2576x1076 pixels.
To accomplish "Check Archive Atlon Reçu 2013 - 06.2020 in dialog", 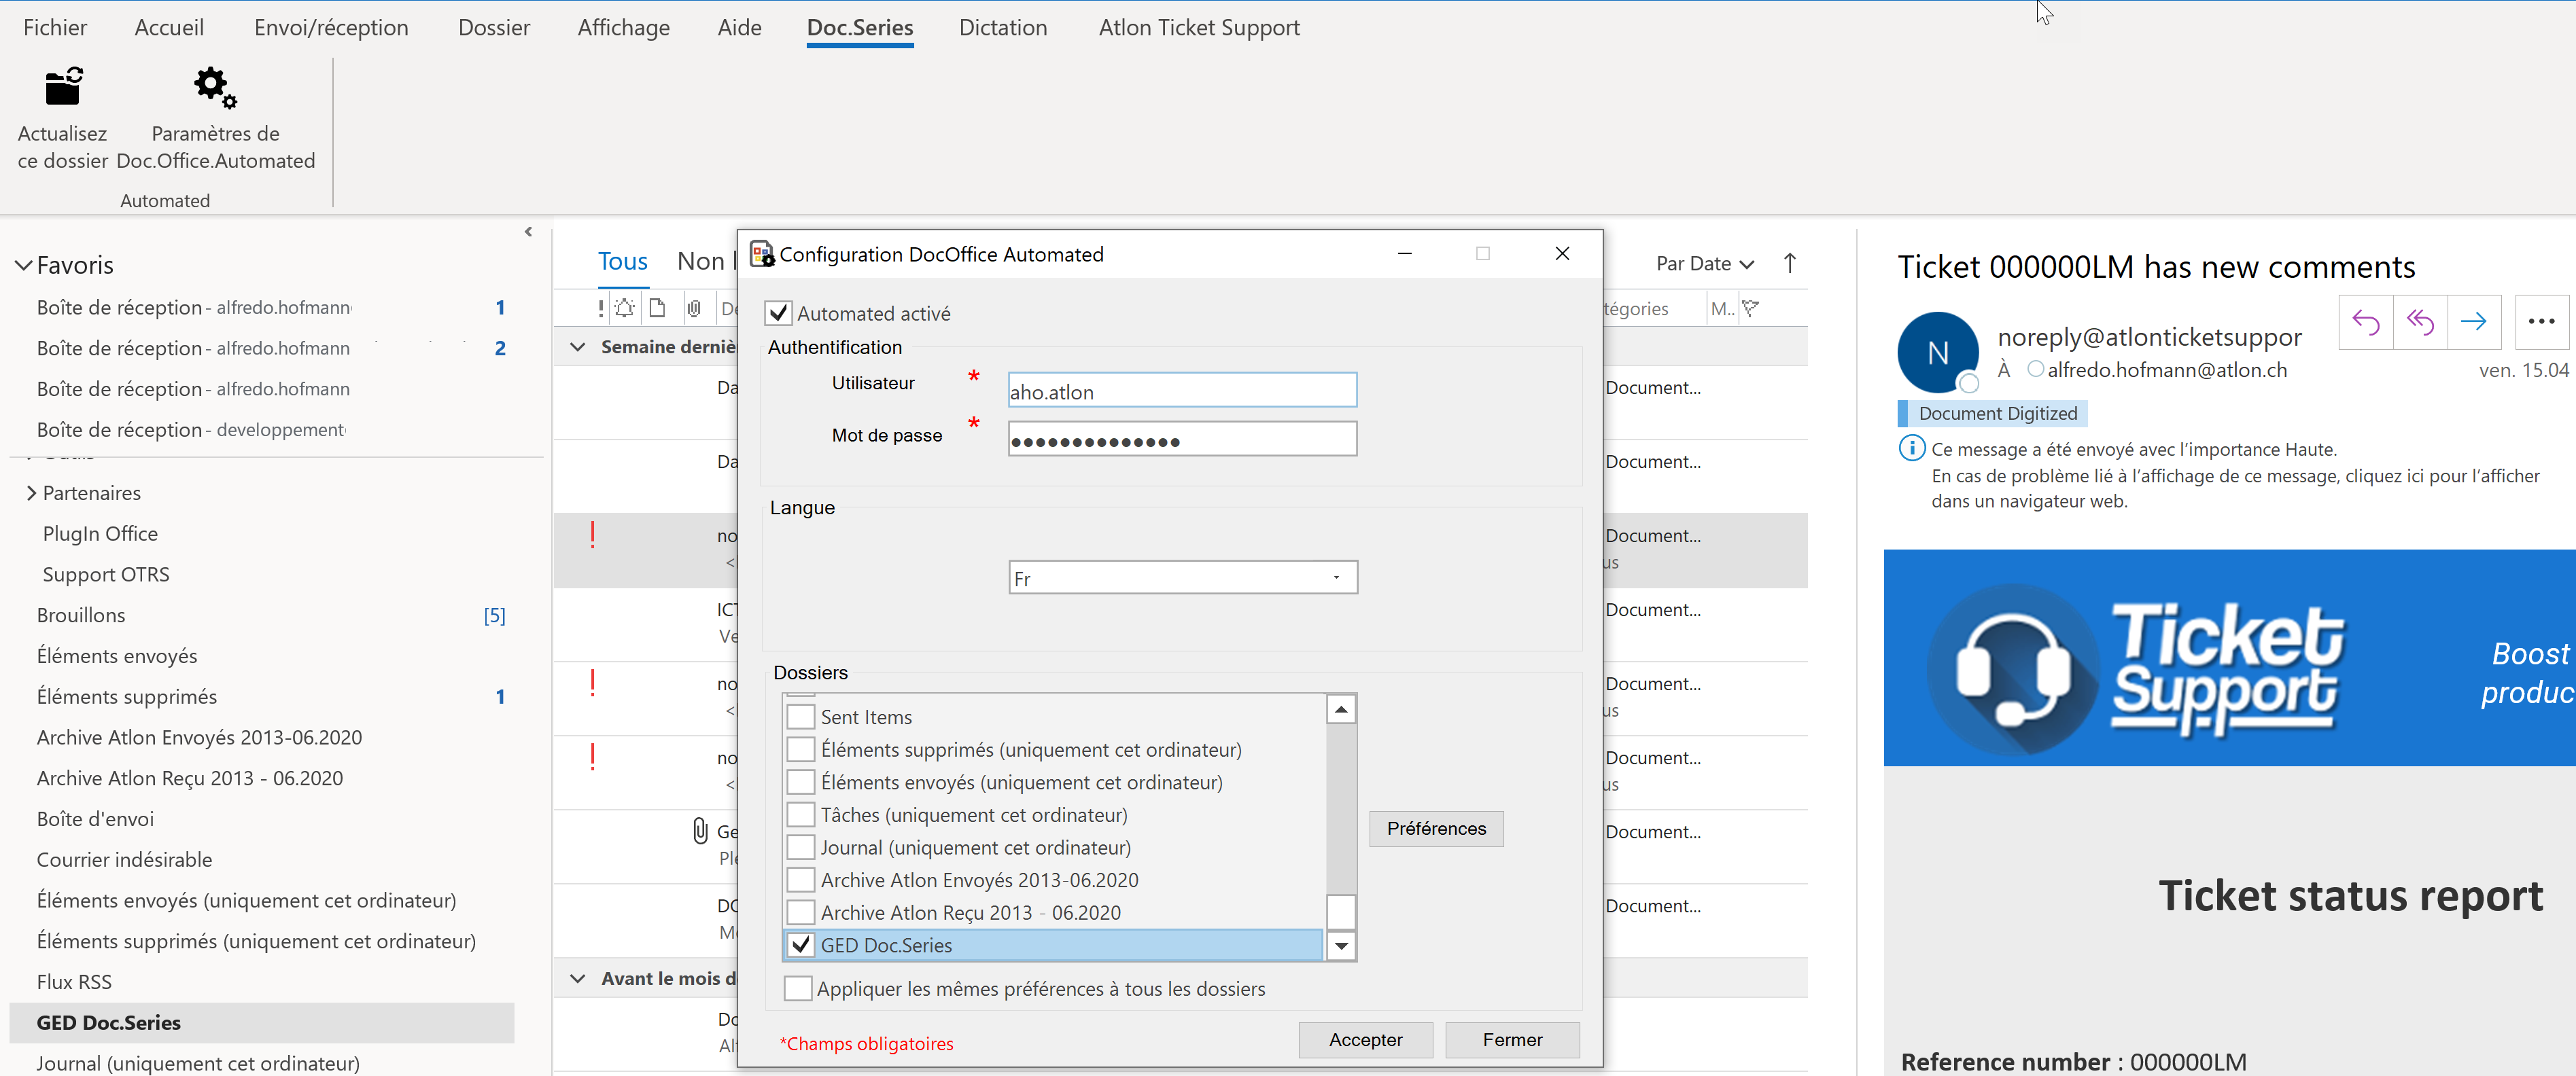I will (800, 912).
